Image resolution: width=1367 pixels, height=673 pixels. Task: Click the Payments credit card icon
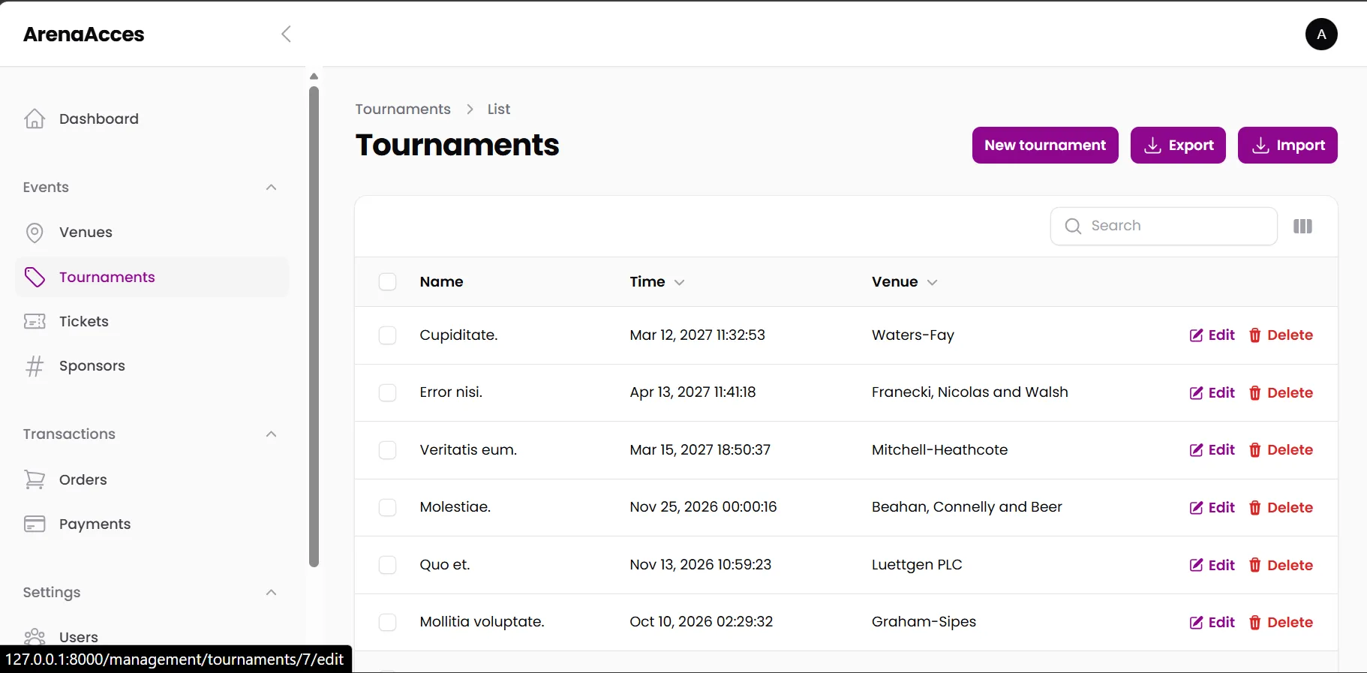point(35,524)
